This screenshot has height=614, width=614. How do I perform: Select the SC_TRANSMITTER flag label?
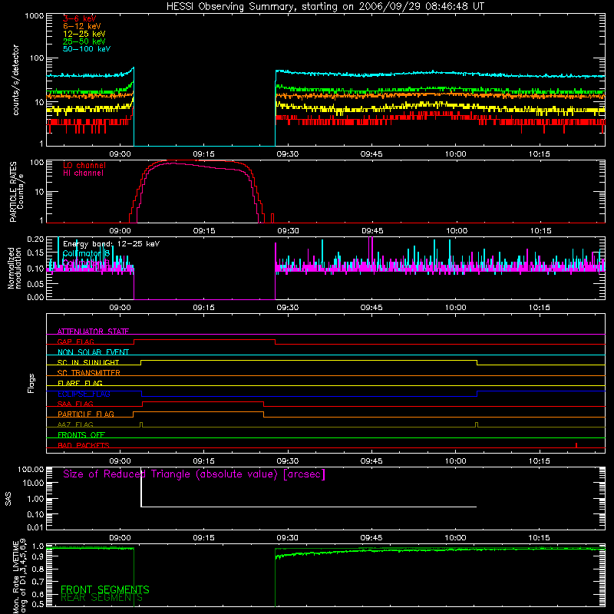(x=88, y=373)
